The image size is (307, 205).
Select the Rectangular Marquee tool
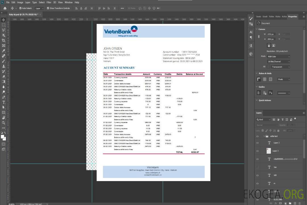pyautogui.click(x=3, y=25)
